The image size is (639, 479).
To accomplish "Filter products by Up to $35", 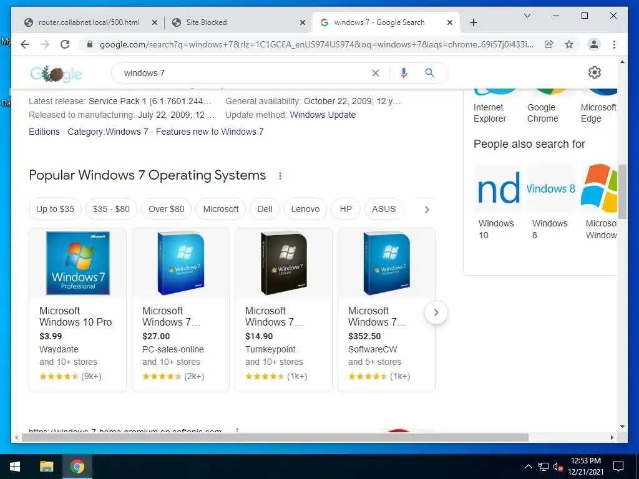I will [x=55, y=209].
